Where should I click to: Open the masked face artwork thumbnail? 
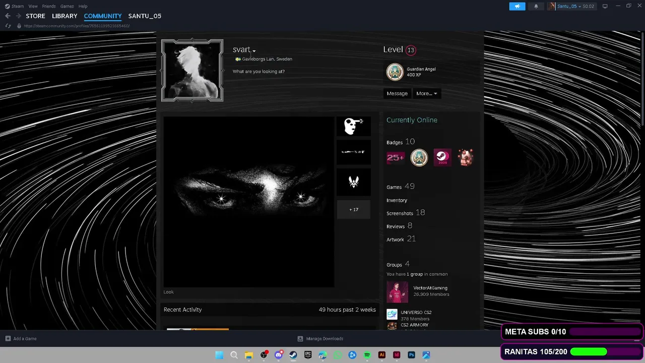354,126
